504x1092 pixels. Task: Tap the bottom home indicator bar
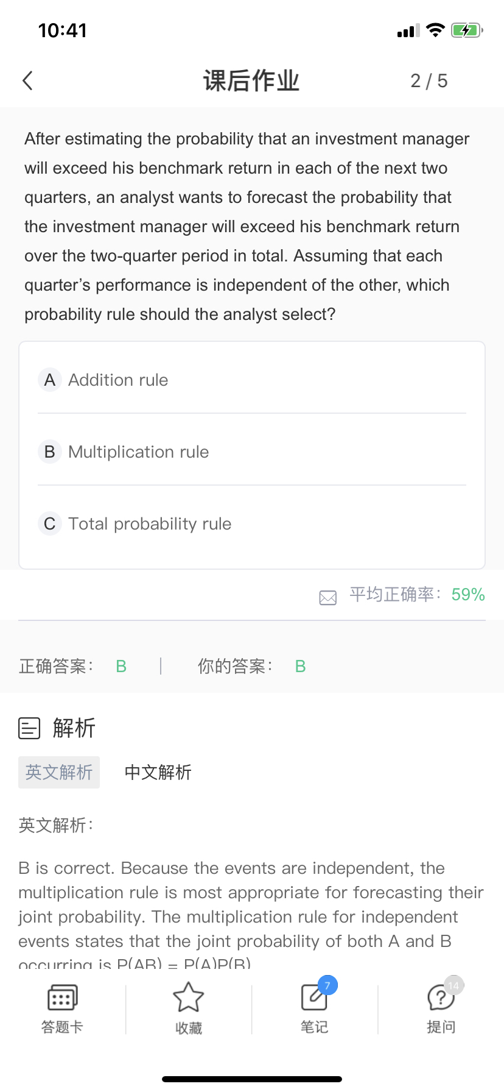point(252,1079)
